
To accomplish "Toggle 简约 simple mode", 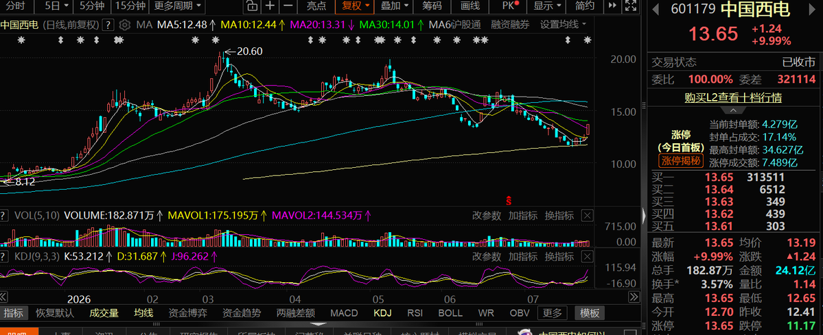I will (584, 6).
